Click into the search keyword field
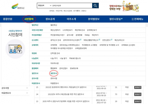This screenshot has width=148, height=104. tap(72, 6)
